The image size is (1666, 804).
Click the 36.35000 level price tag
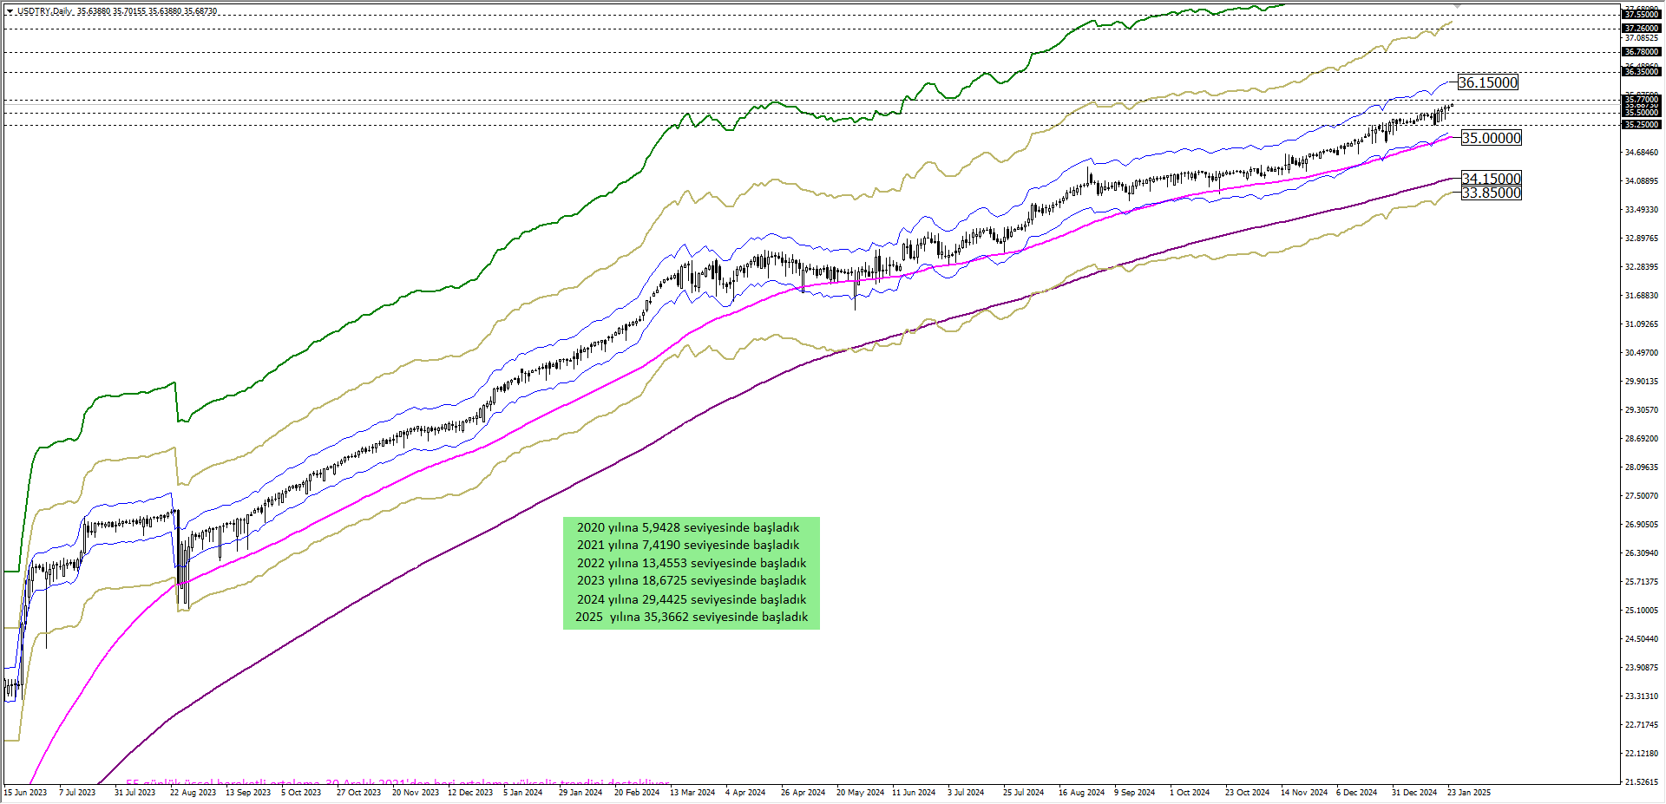1642,72
